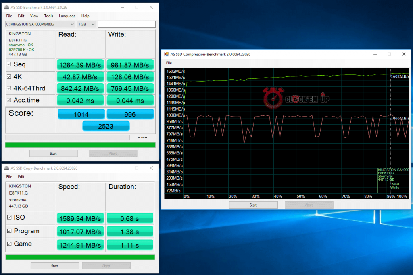This screenshot has height=275, width=413.
Task: Minimize the AS SSD Benchmark window
Action: [x=122, y=7]
